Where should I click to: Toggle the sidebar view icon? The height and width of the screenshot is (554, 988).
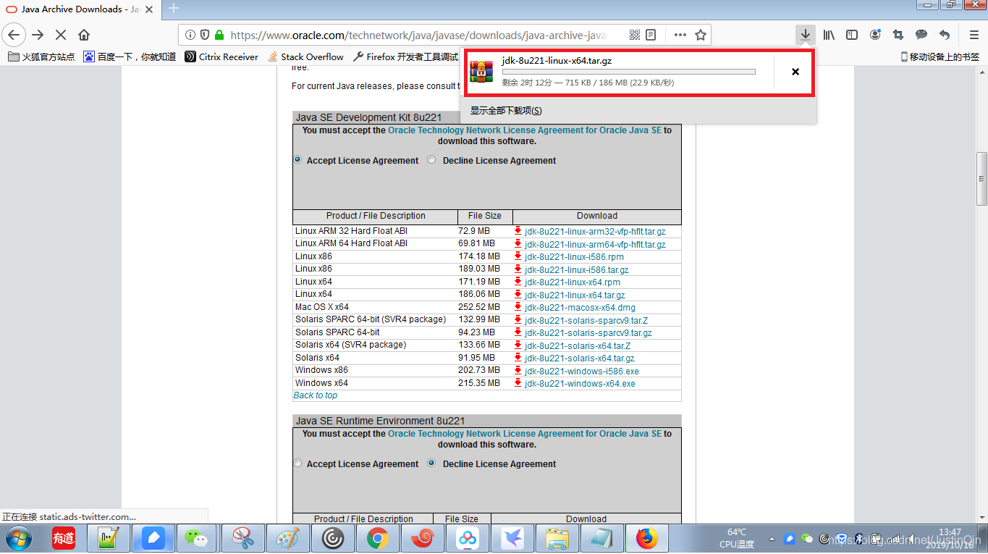click(852, 35)
